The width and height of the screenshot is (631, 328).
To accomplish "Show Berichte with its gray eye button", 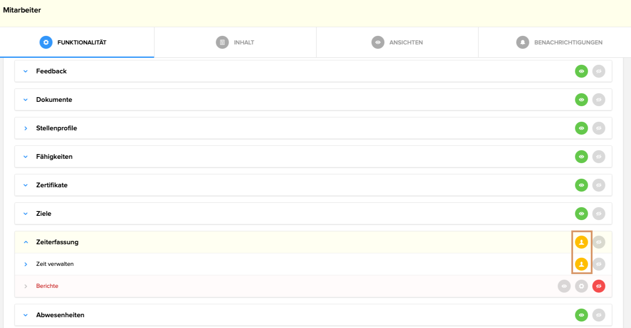I will (x=564, y=286).
